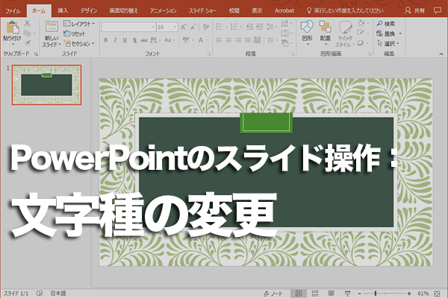Click the text direction icon
This screenshot has width=448, height=298.
coord(285,23)
